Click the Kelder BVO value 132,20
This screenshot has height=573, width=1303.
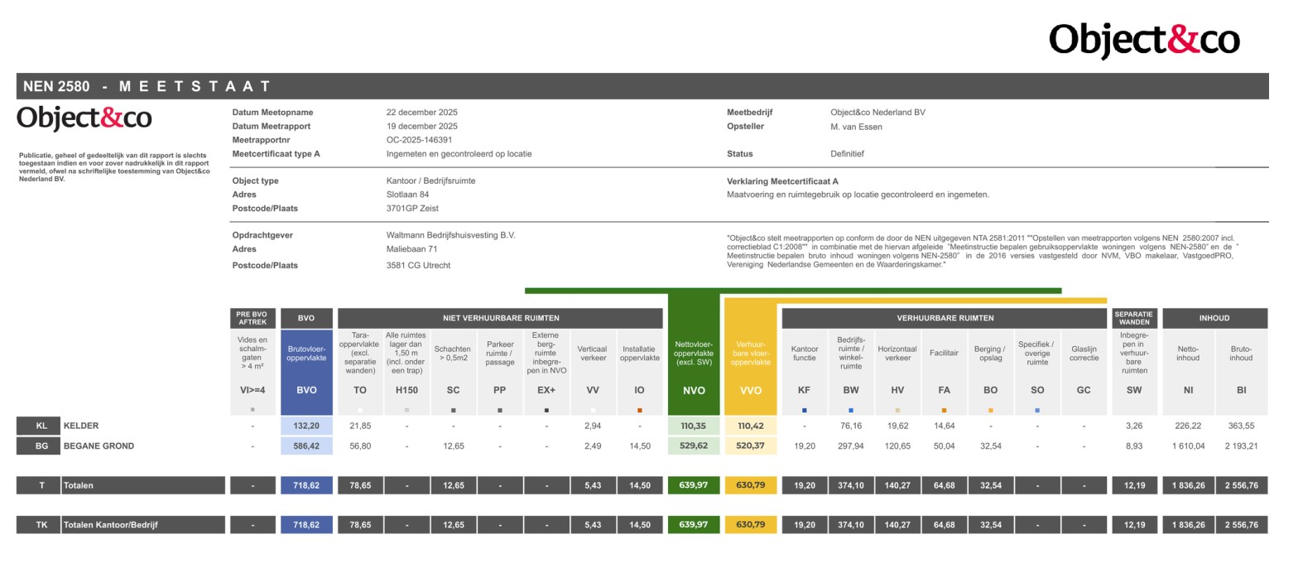tap(306, 426)
